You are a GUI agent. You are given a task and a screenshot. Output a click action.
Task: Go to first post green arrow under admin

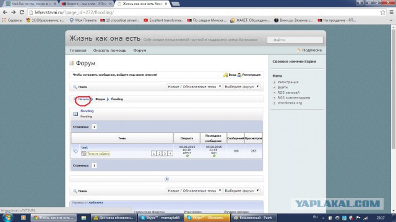coord(187,156)
